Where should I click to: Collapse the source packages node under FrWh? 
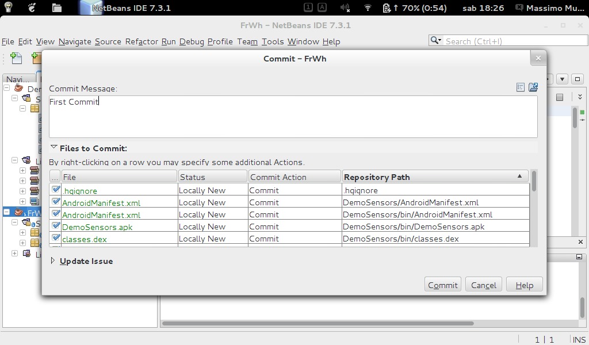(x=14, y=223)
